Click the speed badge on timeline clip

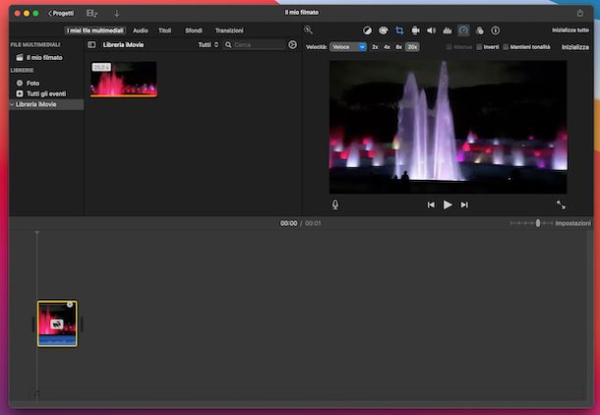click(x=57, y=325)
